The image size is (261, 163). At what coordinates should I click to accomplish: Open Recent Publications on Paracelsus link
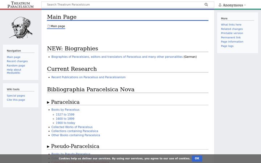point(88,77)
